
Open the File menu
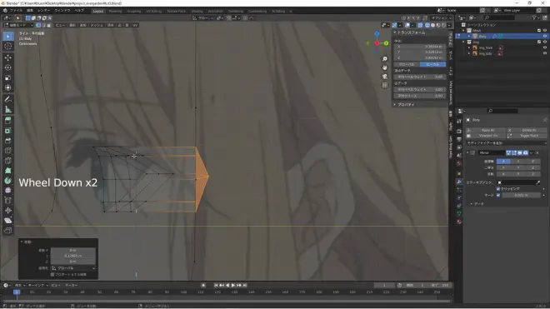pyautogui.click(x=16, y=11)
